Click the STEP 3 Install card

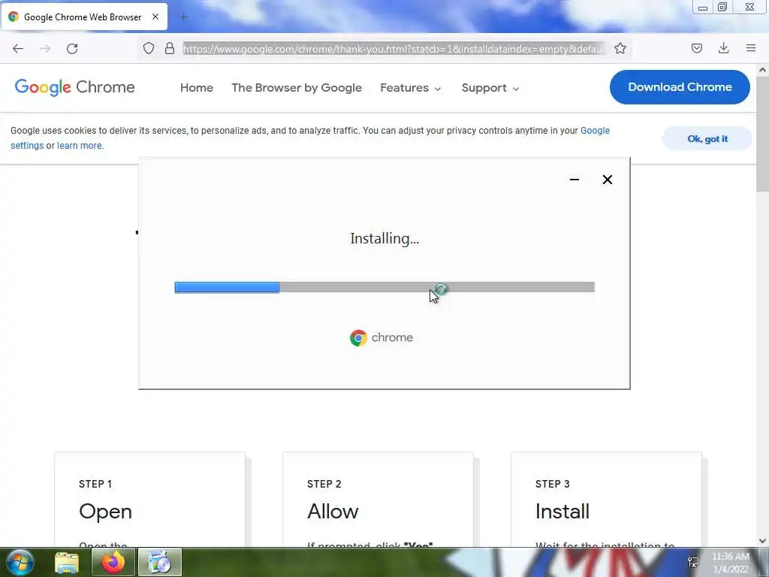606,500
